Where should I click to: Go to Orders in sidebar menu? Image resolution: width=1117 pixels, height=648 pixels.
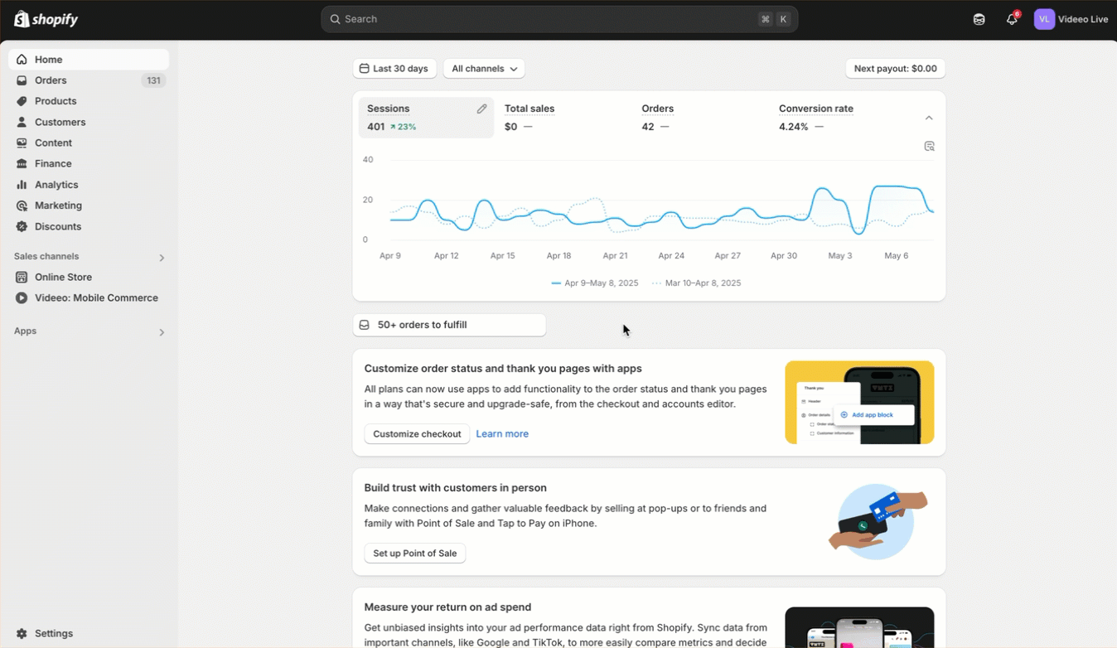pyautogui.click(x=51, y=80)
